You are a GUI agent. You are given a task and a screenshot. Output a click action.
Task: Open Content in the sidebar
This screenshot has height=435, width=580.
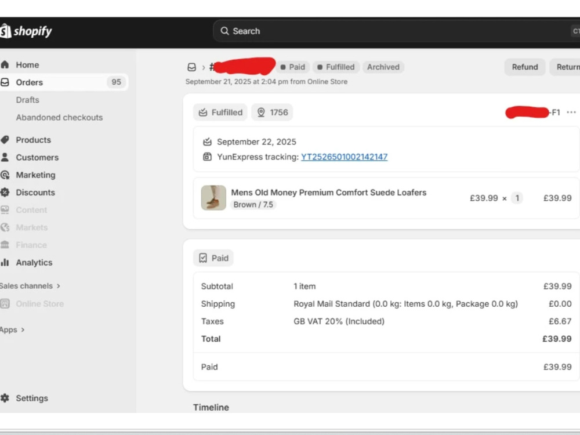[31, 210]
